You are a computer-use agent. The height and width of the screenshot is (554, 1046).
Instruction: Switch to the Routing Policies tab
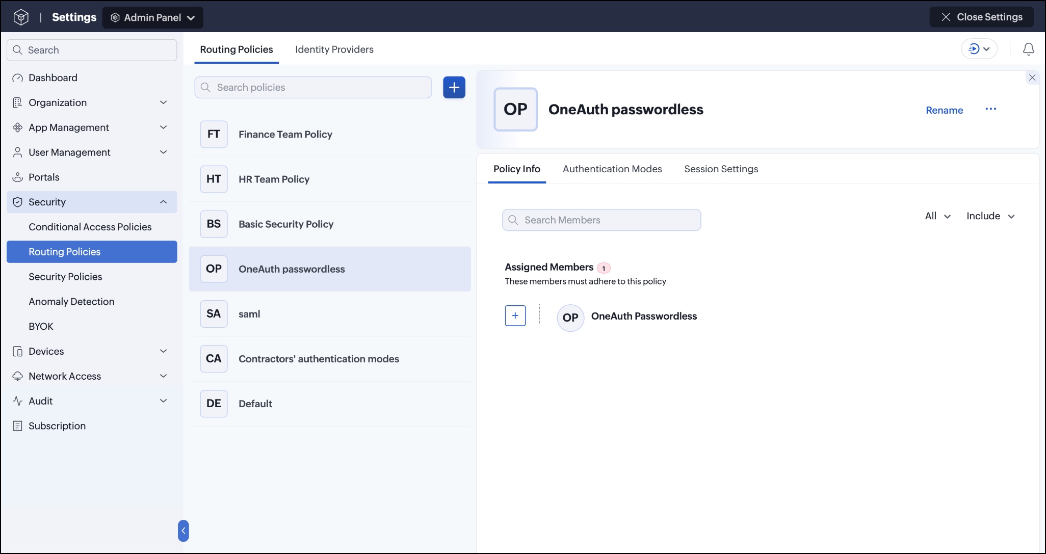click(x=237, y=49)
